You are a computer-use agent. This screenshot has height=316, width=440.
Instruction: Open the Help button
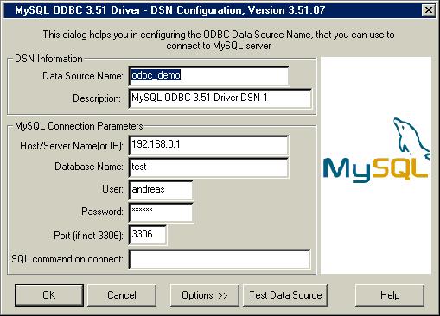coord(390,295)
